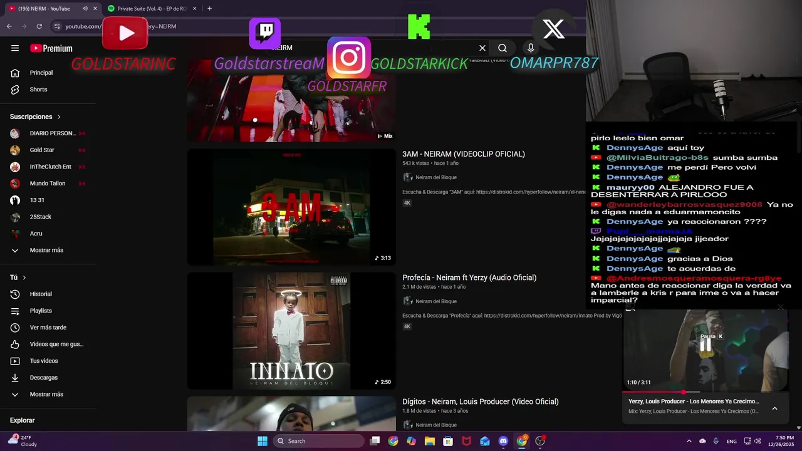Open Task View on taskbar
Viewport: 802px width, 451px height.
(x=375, y=441)
